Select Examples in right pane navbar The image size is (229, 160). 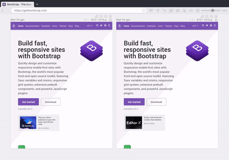pos(151,26)
